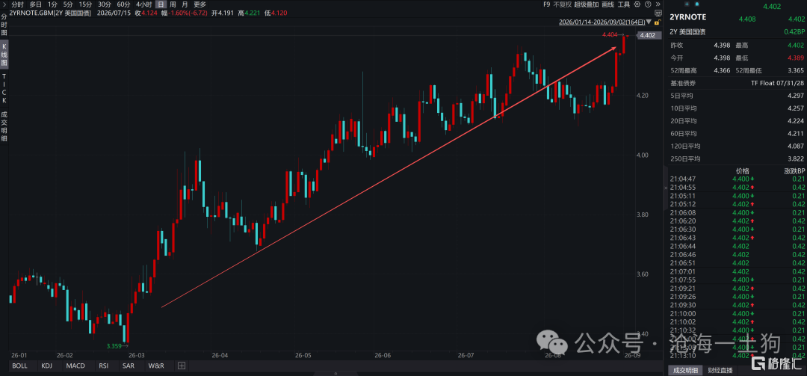The width and height of the screenshot is (807, 376).
Task: Switch chart to weekly 周 period
Action: point(173,4)
